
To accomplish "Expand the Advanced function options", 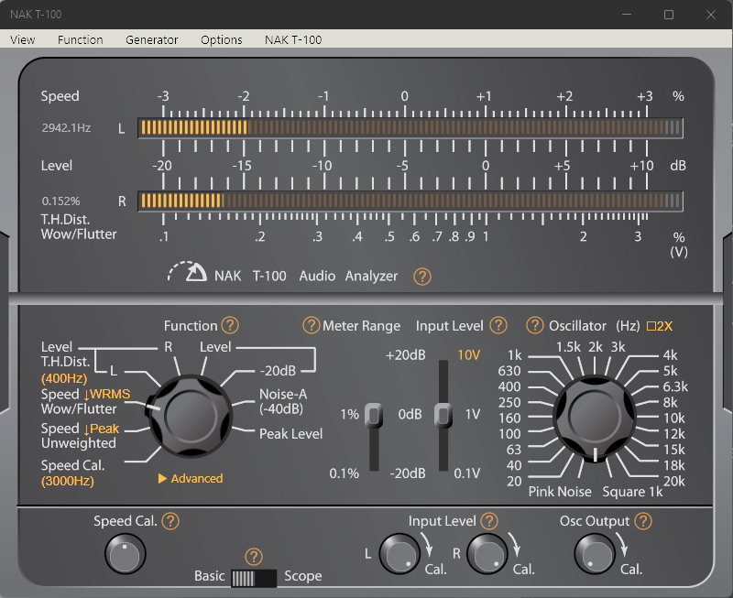I will coord(191,478).
